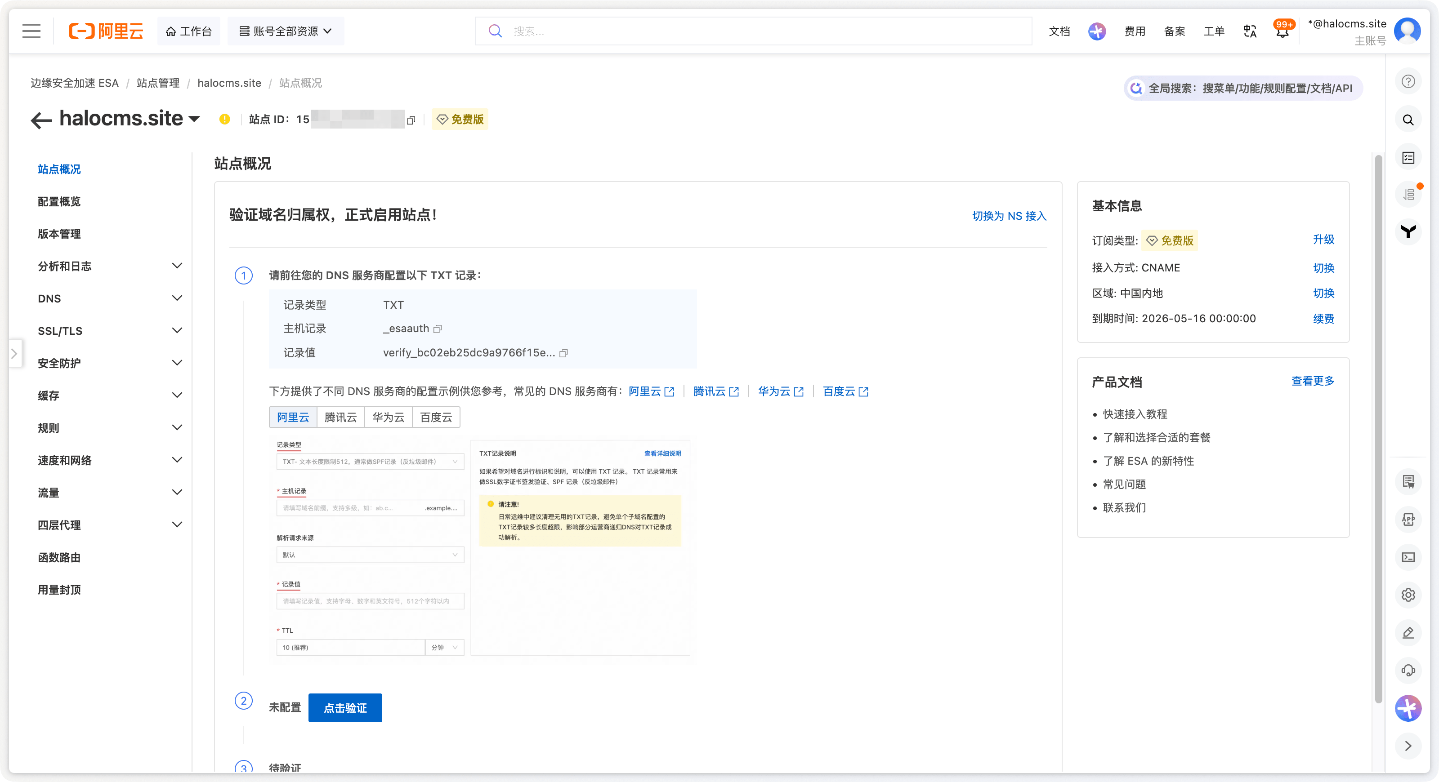The width and height of the screenshot is (1439, 782).
Task: Click the 点击验证 button
Action: (344, 708)
